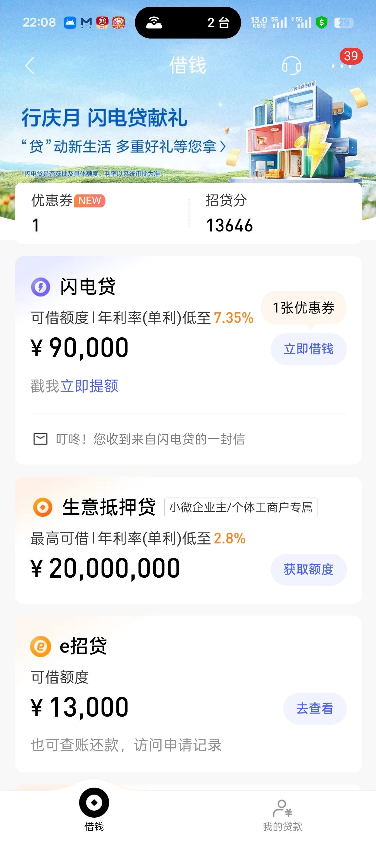Viewport: 376px width, 841px height.
Task: Tap the 立即借钱 button
Action: point(308,349)
